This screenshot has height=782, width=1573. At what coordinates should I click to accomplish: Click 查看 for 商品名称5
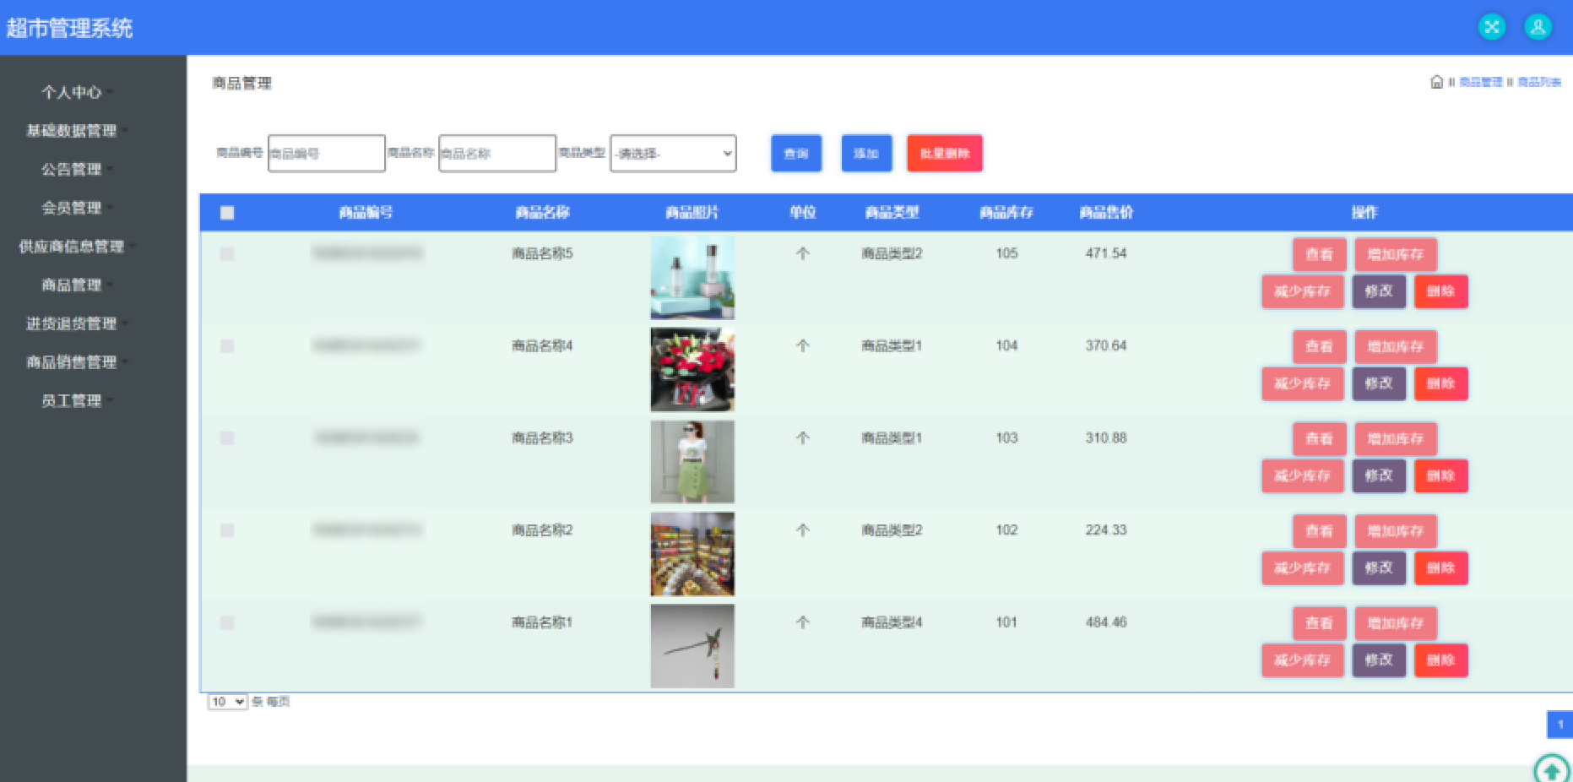click(x=1319, y=254)
